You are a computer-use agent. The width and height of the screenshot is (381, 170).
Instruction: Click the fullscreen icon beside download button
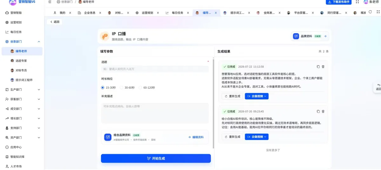click(358, 2)
